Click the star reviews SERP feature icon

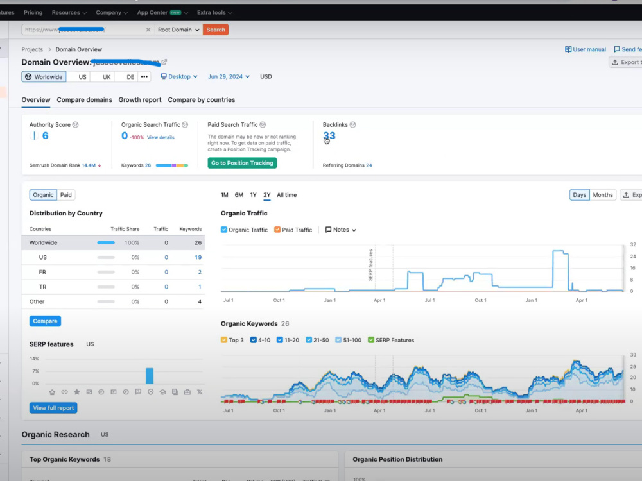pyautogui.click(x=76, y=392)
